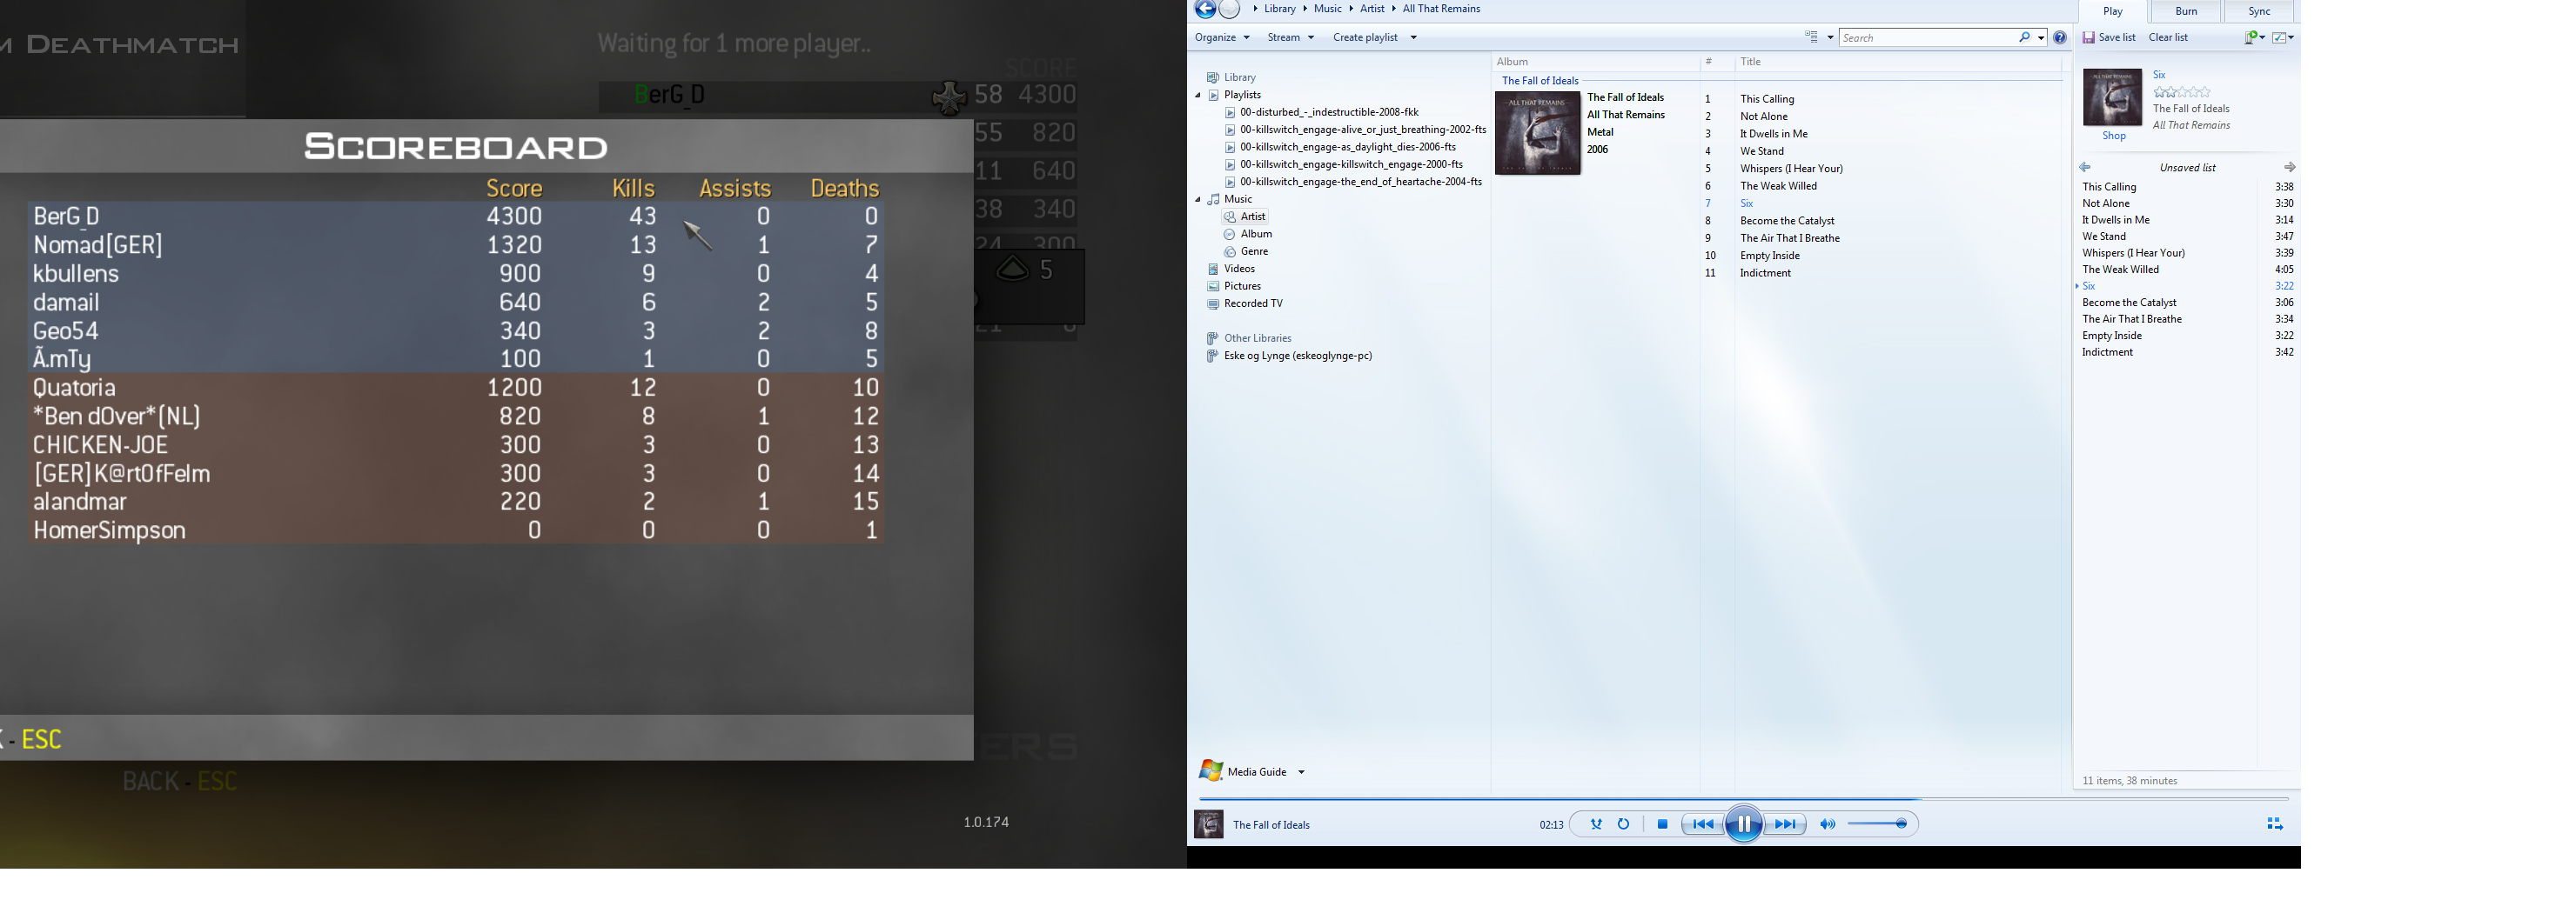Click the Title column header
The height and width of the screenshot is (913, 2576).
(1750, 62)
